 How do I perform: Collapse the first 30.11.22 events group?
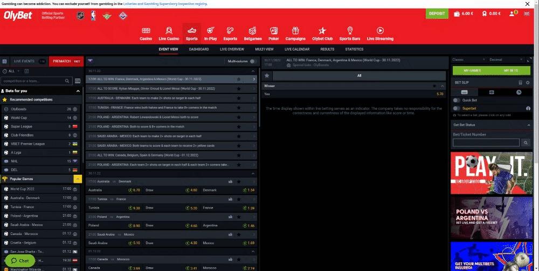pos(253,71)
